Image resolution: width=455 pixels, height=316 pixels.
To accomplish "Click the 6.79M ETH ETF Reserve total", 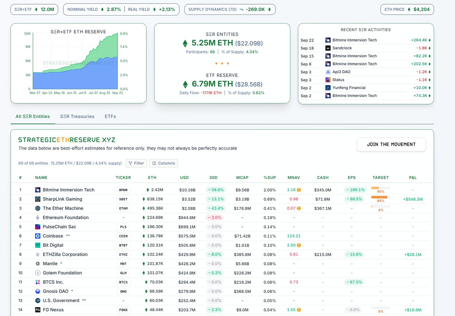I will (x=213, y=84).
